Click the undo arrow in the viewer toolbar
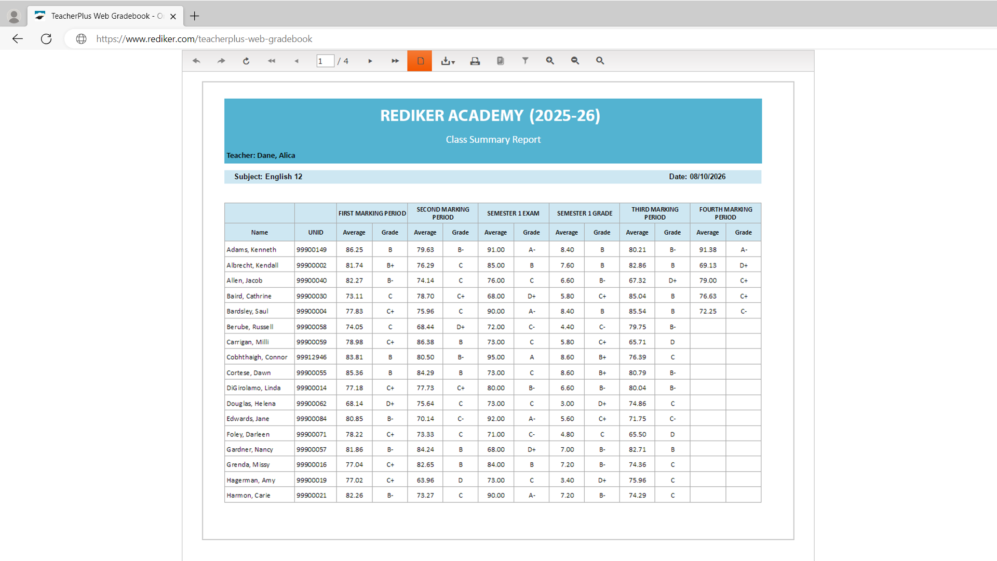997x561 pixels. pyautogui.click(x=196, y=61)
